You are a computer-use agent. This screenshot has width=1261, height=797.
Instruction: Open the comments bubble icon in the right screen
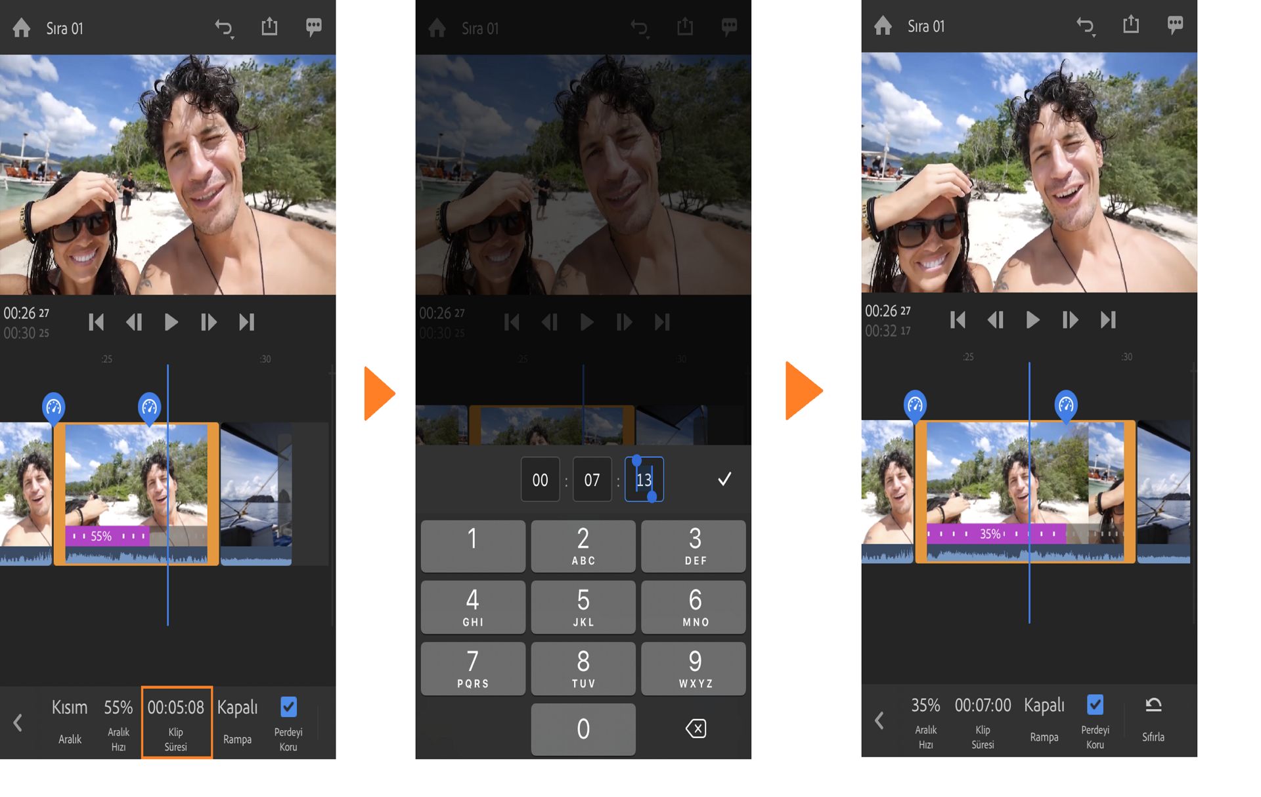pos(1175,25)
